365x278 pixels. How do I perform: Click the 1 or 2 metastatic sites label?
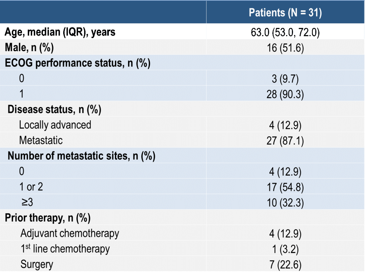(31, 187)
